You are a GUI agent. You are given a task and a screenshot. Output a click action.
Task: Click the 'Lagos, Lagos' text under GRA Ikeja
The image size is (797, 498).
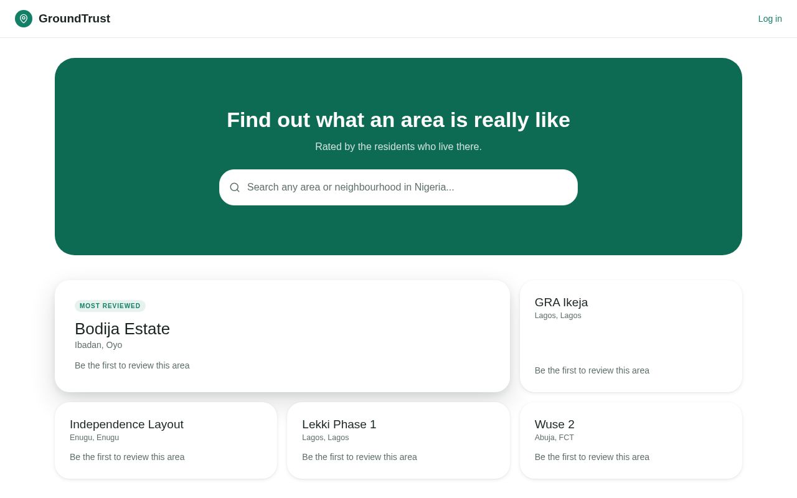tap(558, 316)
